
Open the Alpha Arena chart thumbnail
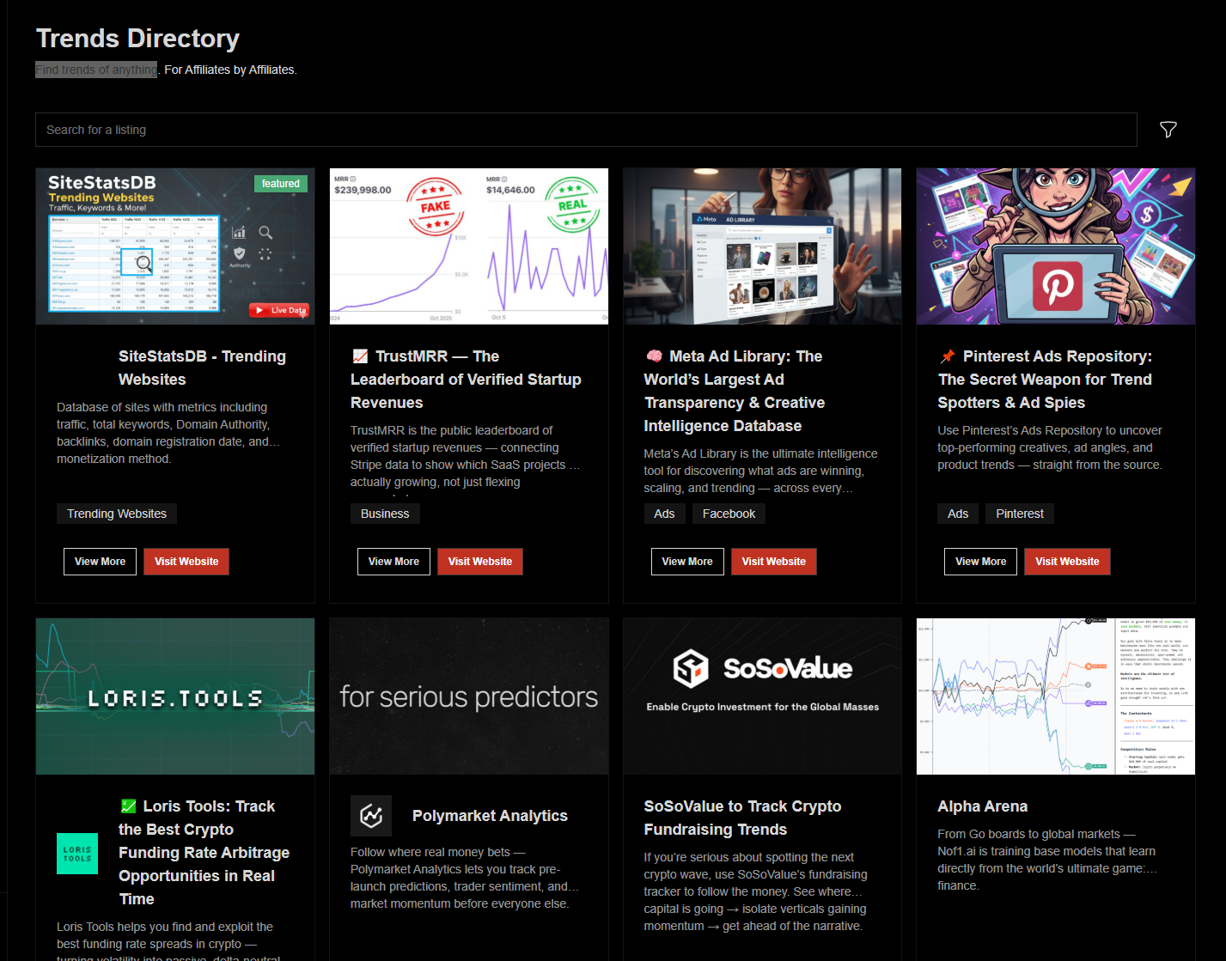coord(1056,696)
